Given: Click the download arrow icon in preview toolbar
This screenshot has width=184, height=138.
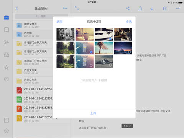Looking at the screenshot, I should tap(152, 8).
